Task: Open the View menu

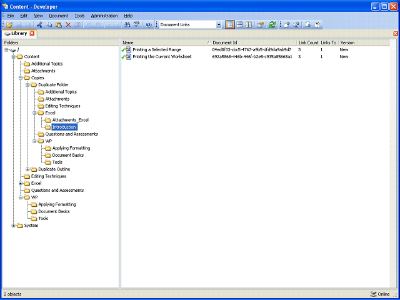Action: 38,16
